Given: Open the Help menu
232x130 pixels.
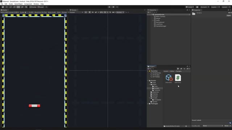Looking at the screenshot, I should [42, 4].
